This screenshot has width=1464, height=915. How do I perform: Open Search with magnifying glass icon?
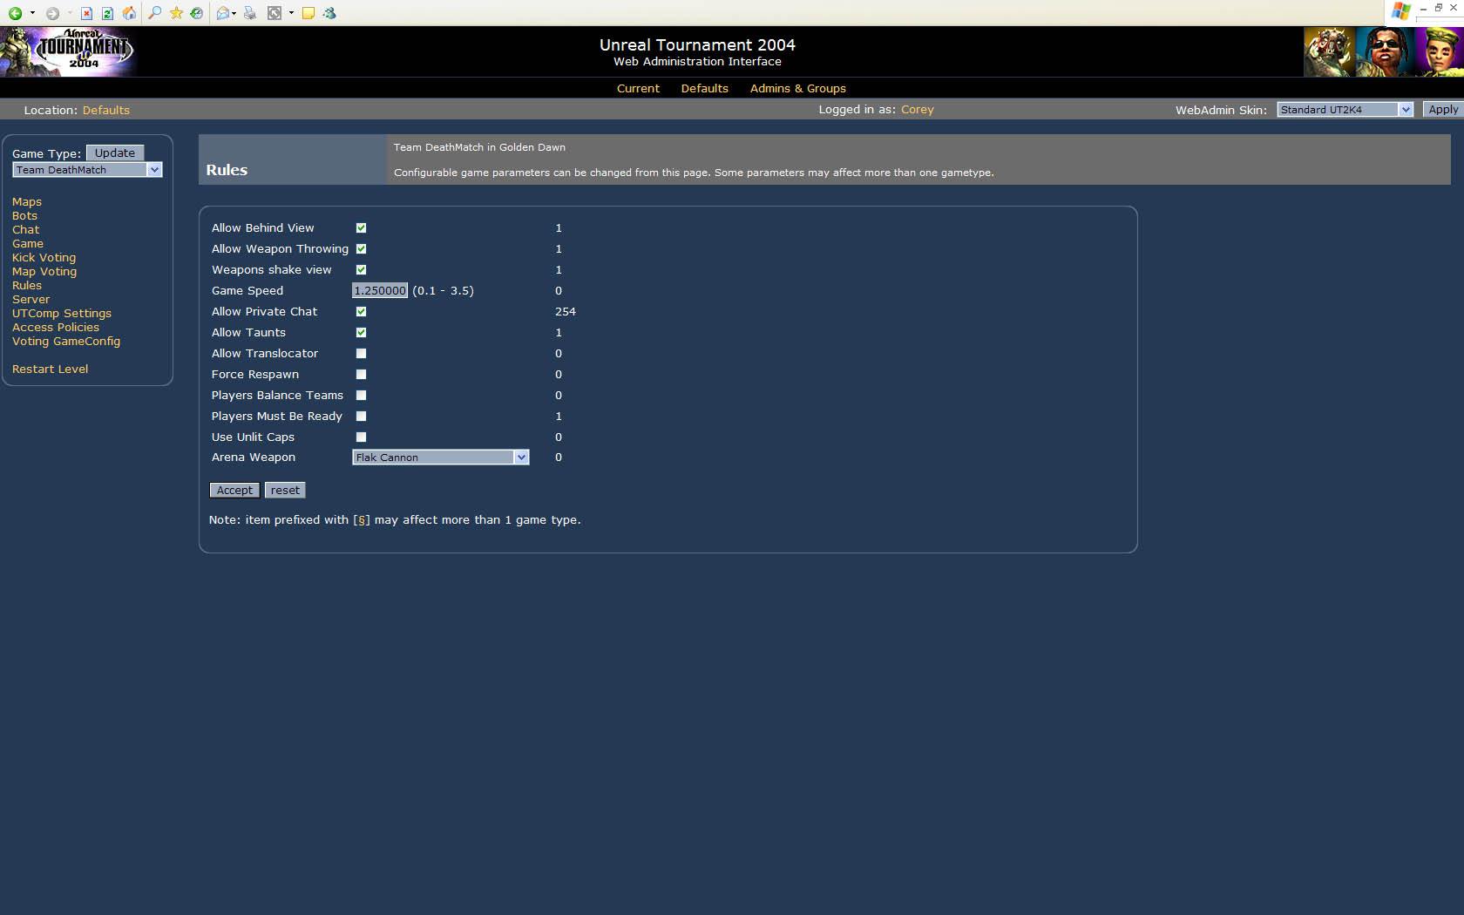[x=154, y=13]
